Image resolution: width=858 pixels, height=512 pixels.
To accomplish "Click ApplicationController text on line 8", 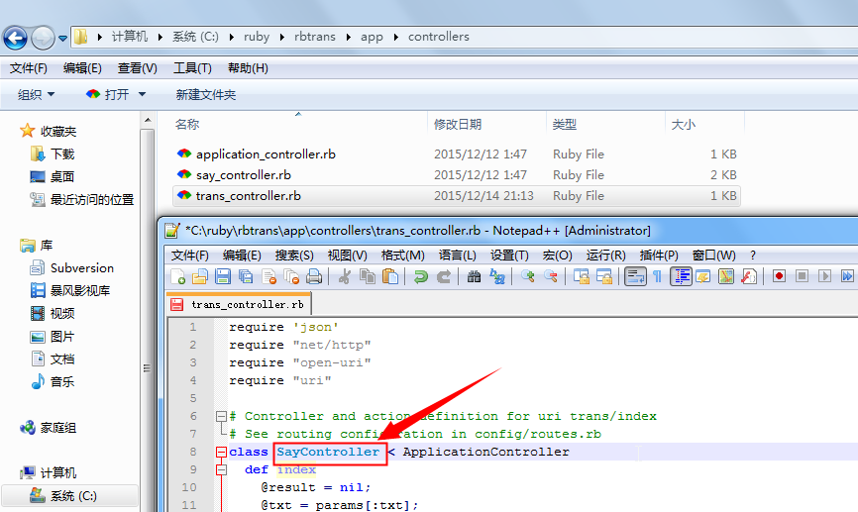I will pyautogui.click(x=485, y=452).
